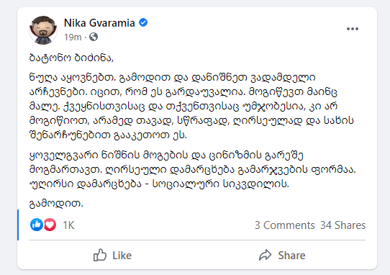Click the Nika Gvaramia profile name

[99, 23]
